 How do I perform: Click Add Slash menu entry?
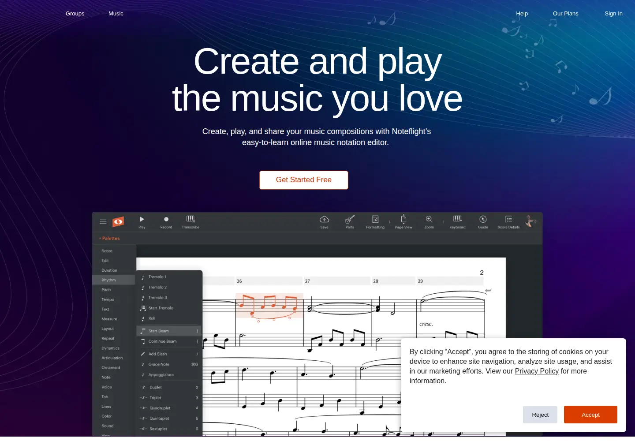[169, 354]
